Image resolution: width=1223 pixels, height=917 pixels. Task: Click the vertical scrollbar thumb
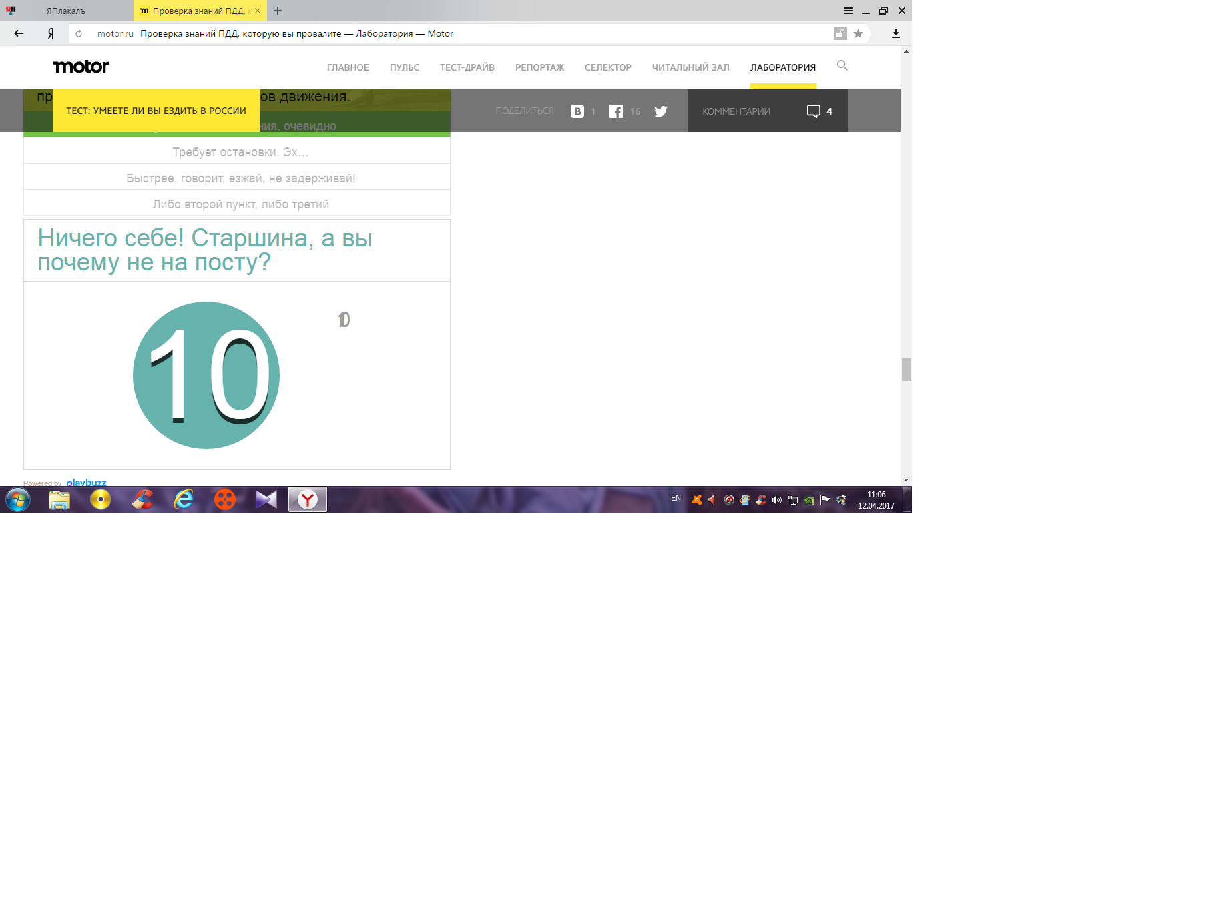906,370
